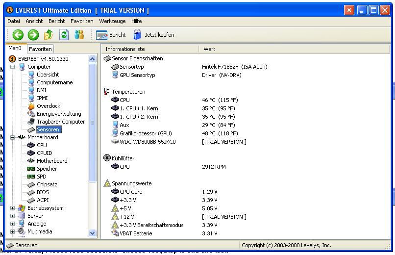This screenshot has height=255, width=395.
Task: Click the WDC WD800BB-55JKC0 drive icon
Action: (x=115, y=142)
